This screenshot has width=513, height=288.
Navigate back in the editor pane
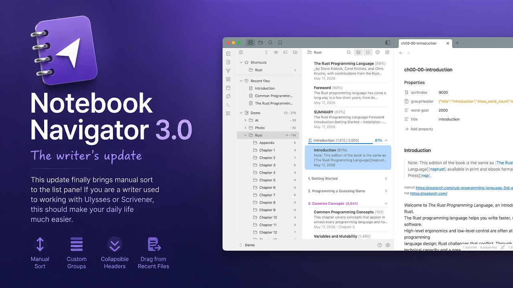click(x=401, y=53)
